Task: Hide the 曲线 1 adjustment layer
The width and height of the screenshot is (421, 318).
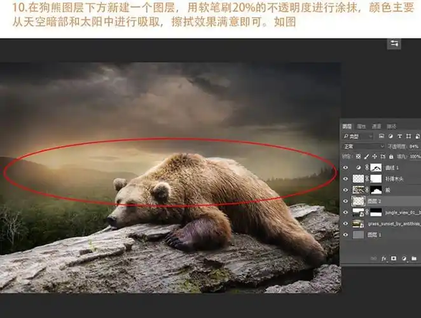Action: point(346,167)
